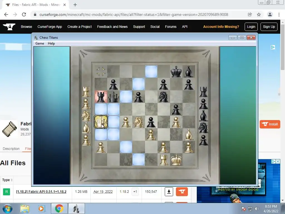Go back in Chrome
This screenshot has width=285, height=214.
tap(6, 14)
